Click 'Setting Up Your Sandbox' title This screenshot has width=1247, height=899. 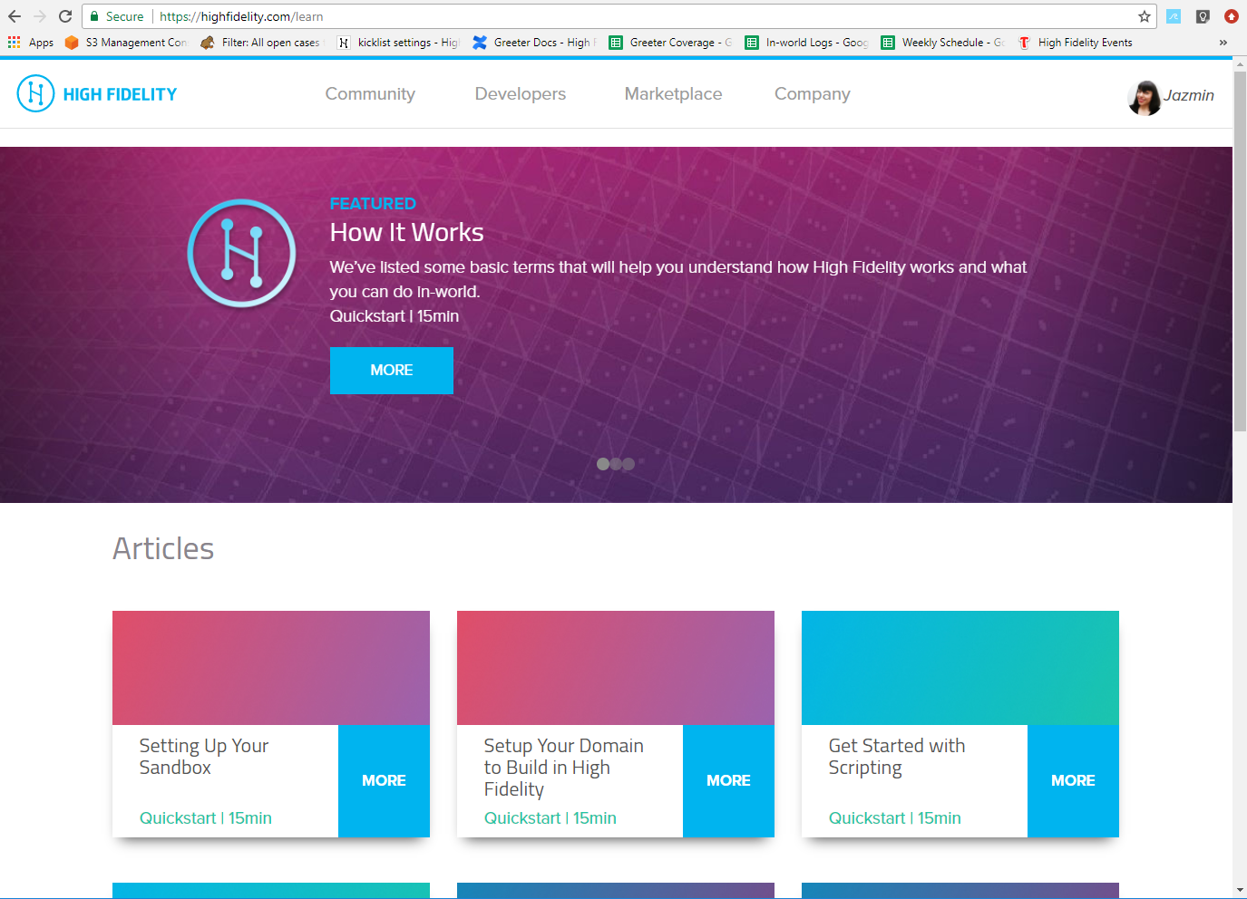[204, 757]
